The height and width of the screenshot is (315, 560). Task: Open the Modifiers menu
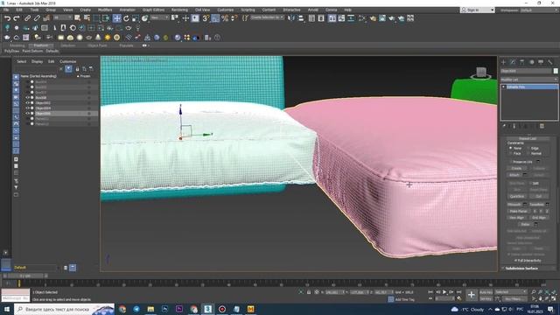tap(105, 10)
